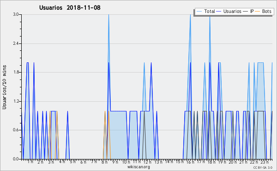Click the '18 h' x-axis label
The height and width of the screenshot is (171, 277).
pos(211,162)
